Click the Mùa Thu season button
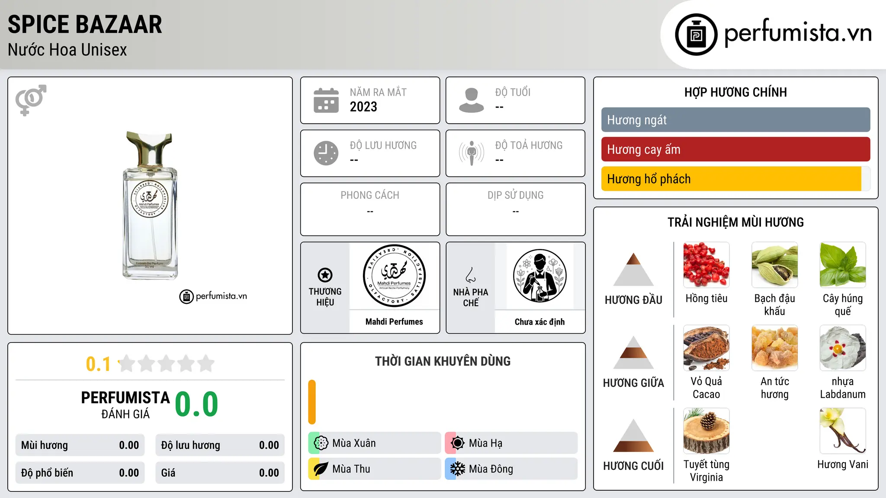The image size is (886, 498). click(374, 469)
